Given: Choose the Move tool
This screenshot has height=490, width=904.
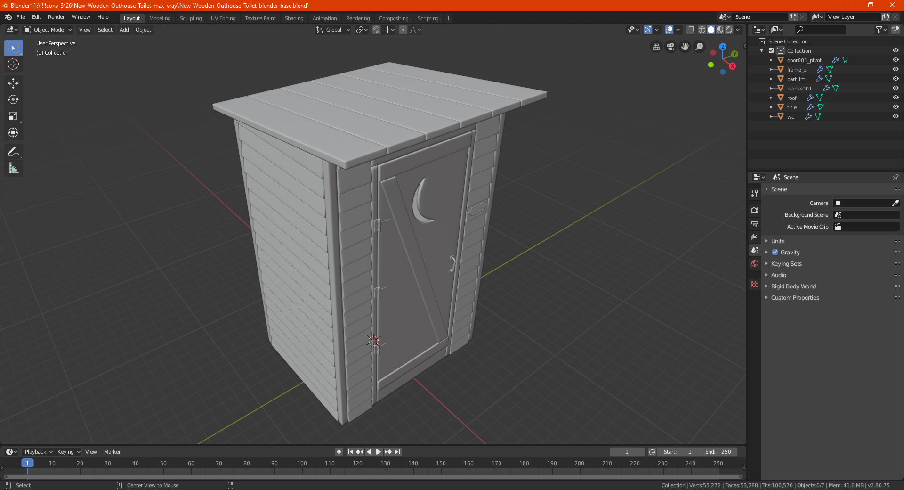Looking at the screenshot, I should pyautogui.click(x=13, y=83).
